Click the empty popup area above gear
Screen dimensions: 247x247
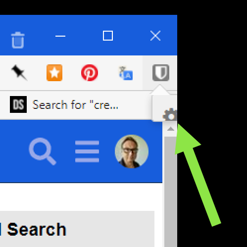(164, 101)
